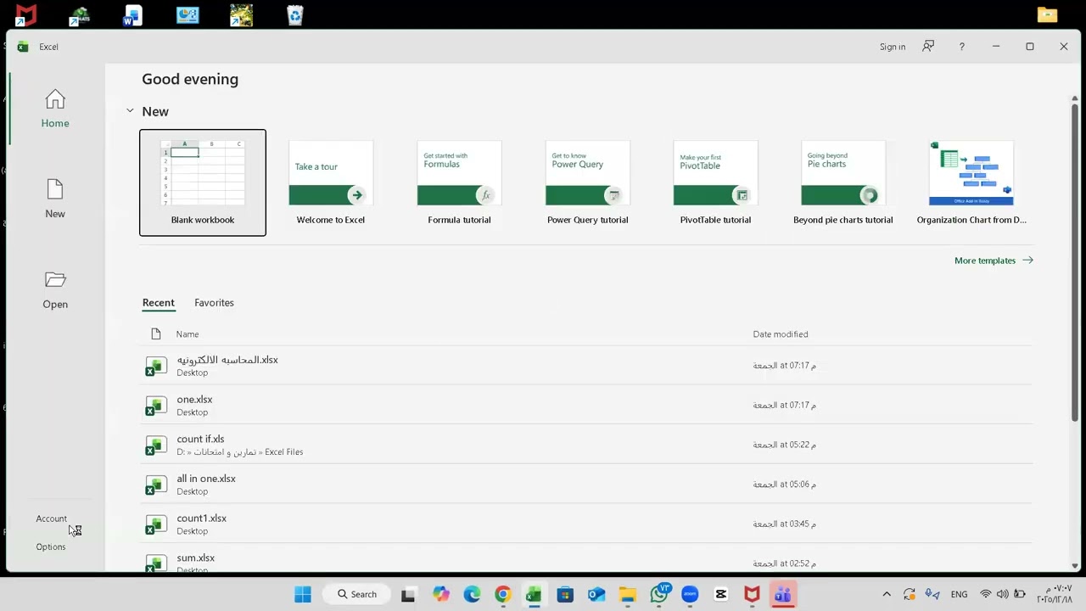Click the Excel icon in the taskbar
The height and width of the screenshot is (611, 1086).
pos(534,594)
